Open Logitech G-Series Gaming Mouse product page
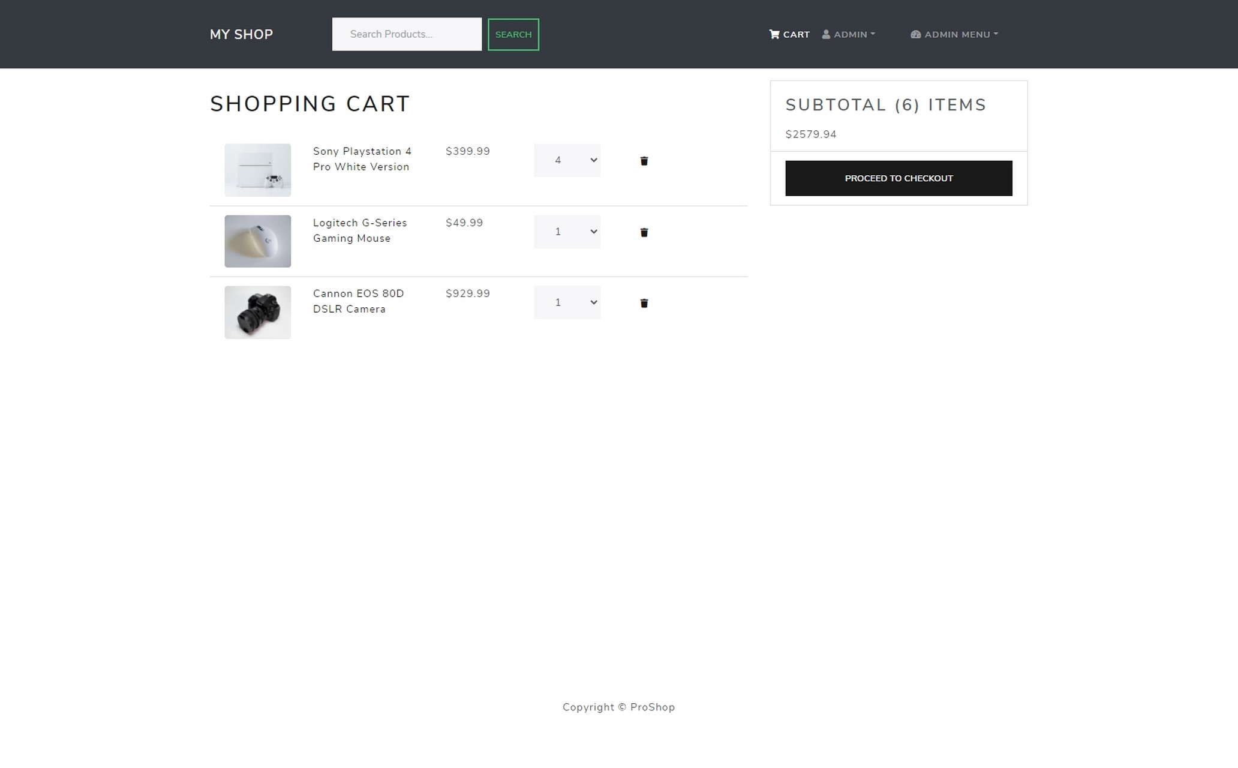The height and width of the screenshot is (768, 1238). point(359,230)
